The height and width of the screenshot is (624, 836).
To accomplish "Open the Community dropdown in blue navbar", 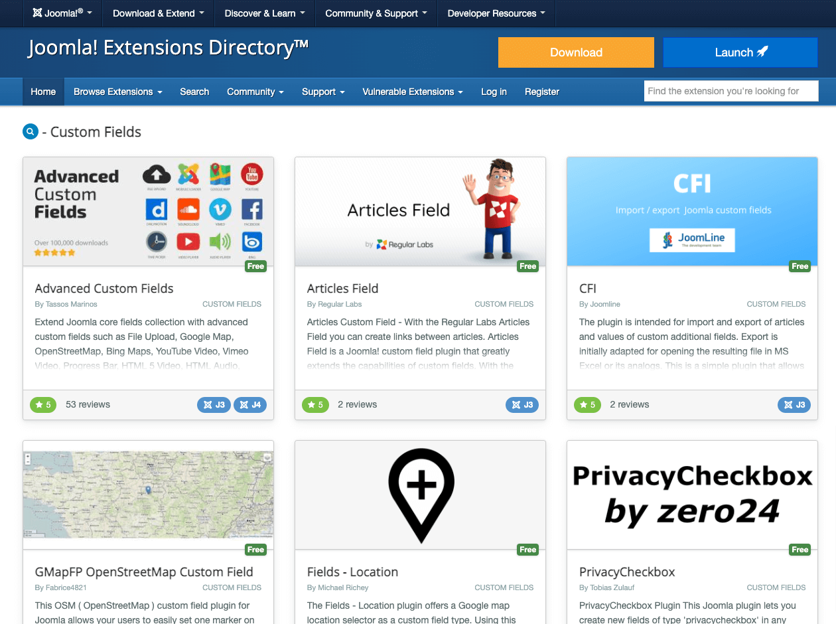I will click(255, 92).
